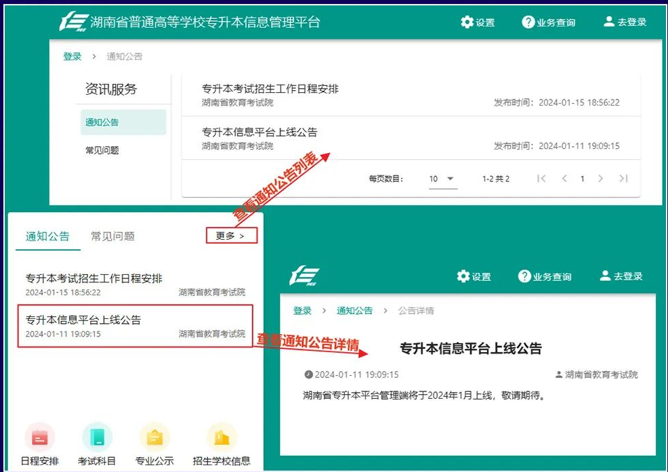Click the 去登录 user icon

(608, 21)
